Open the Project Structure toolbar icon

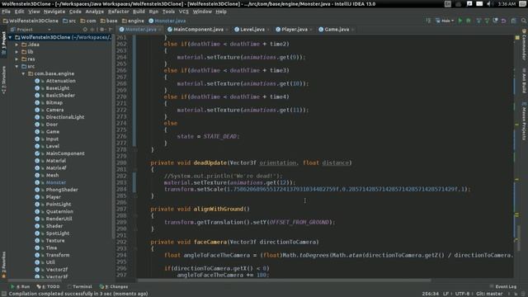pos(513,21)
